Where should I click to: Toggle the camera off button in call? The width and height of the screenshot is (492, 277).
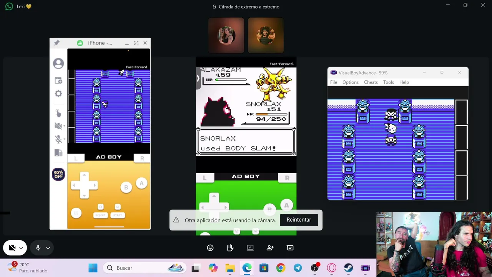pos(12,248)
